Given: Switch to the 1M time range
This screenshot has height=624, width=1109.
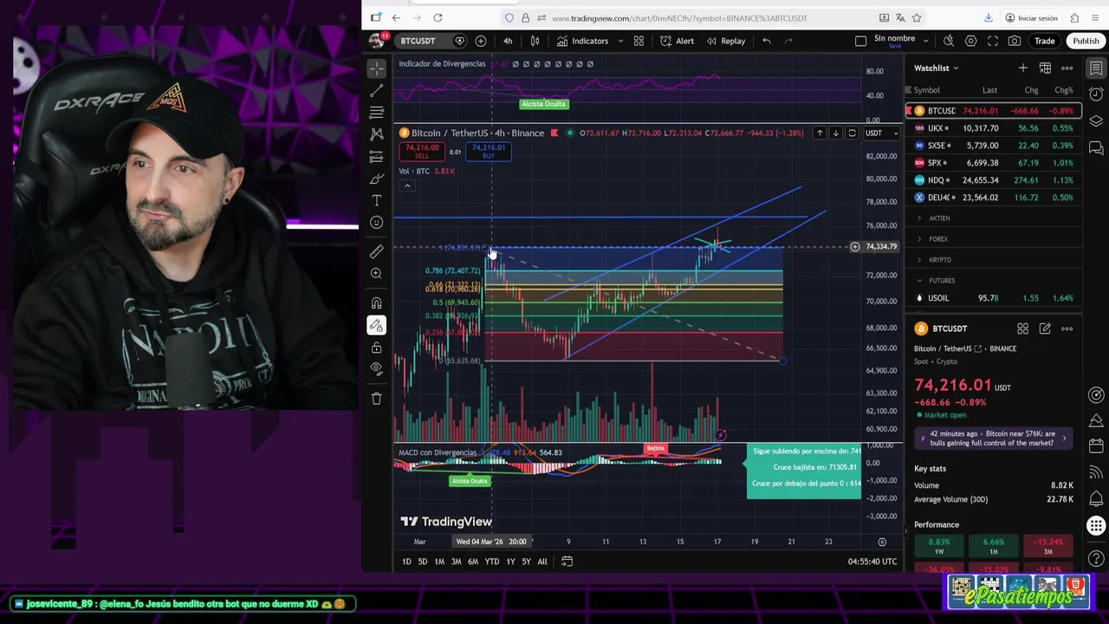Looking at the screenshot, I should [439, 562].
